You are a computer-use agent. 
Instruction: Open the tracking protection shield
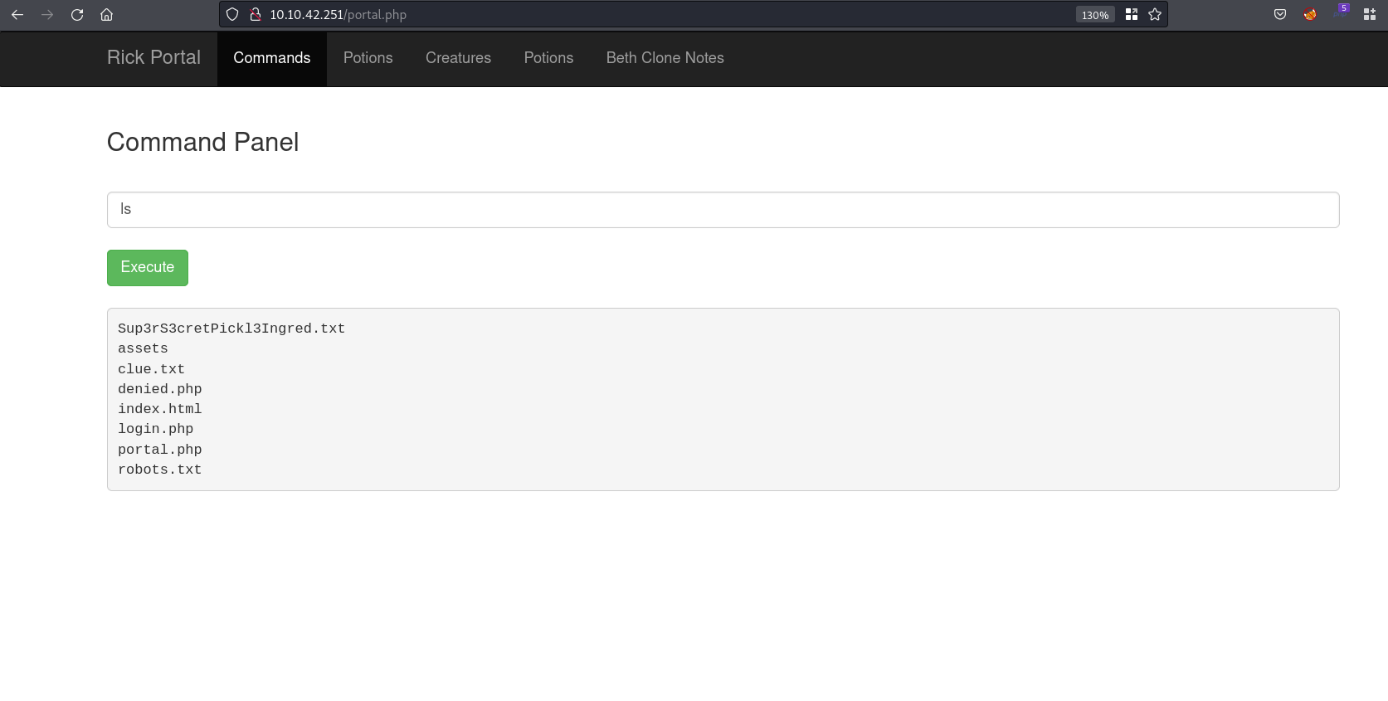(x=232, y=15)
